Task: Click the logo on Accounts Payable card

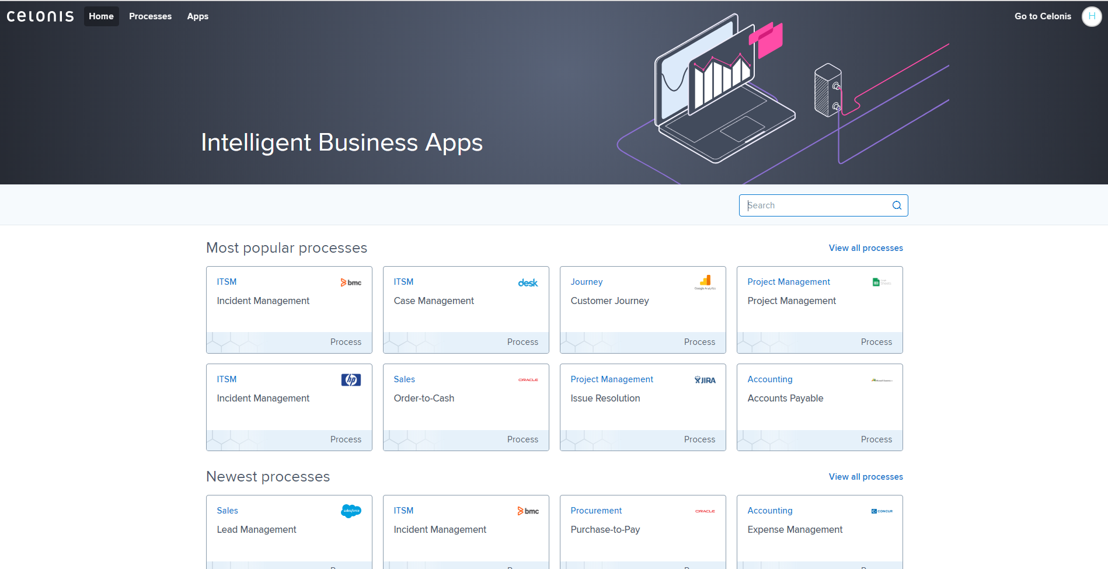Action: [882, 380]
